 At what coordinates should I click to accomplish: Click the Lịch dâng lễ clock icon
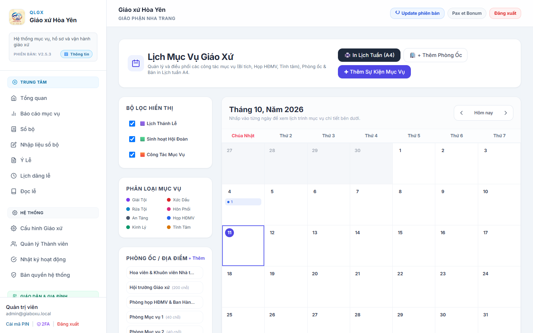(14, 176)
